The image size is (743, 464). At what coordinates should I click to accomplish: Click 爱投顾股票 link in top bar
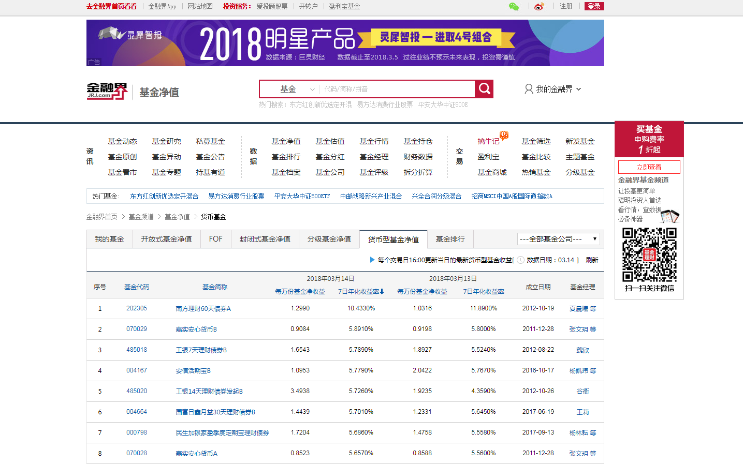click(x=272, y=6)
